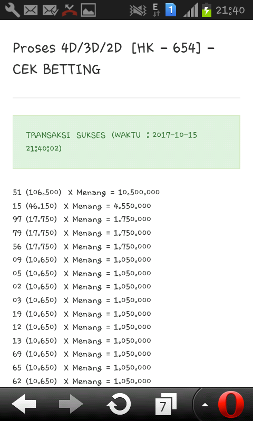Select the bet line 62 (10.650)
The height and width of the screenshot is (421, 253).
pyautogui.click(x=82, y=381)
